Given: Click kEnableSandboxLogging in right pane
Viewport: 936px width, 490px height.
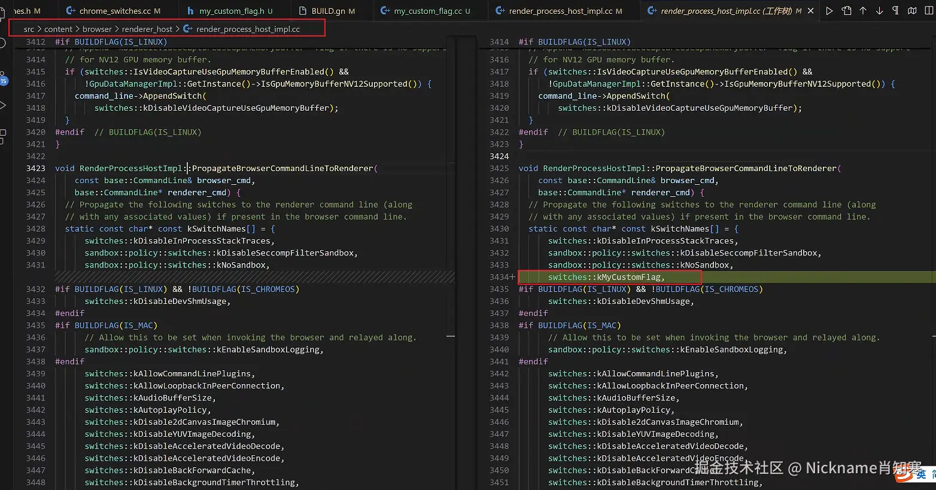Looking at the screenshot, I should (731, 349).
